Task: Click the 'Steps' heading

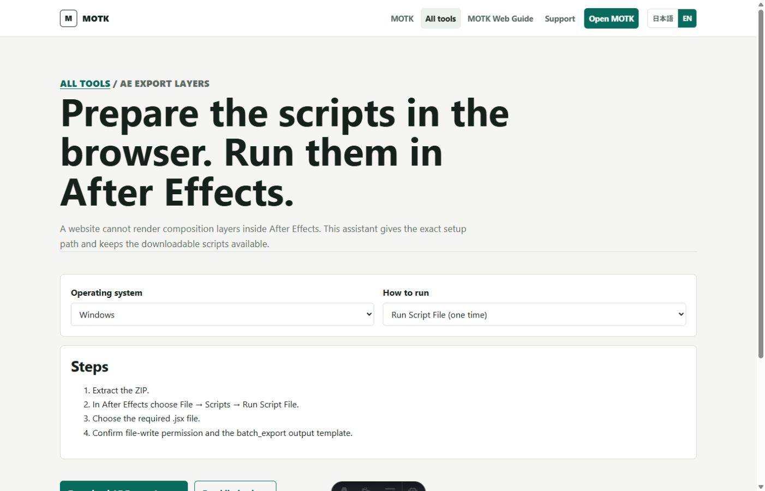Action: pos(89,367)
